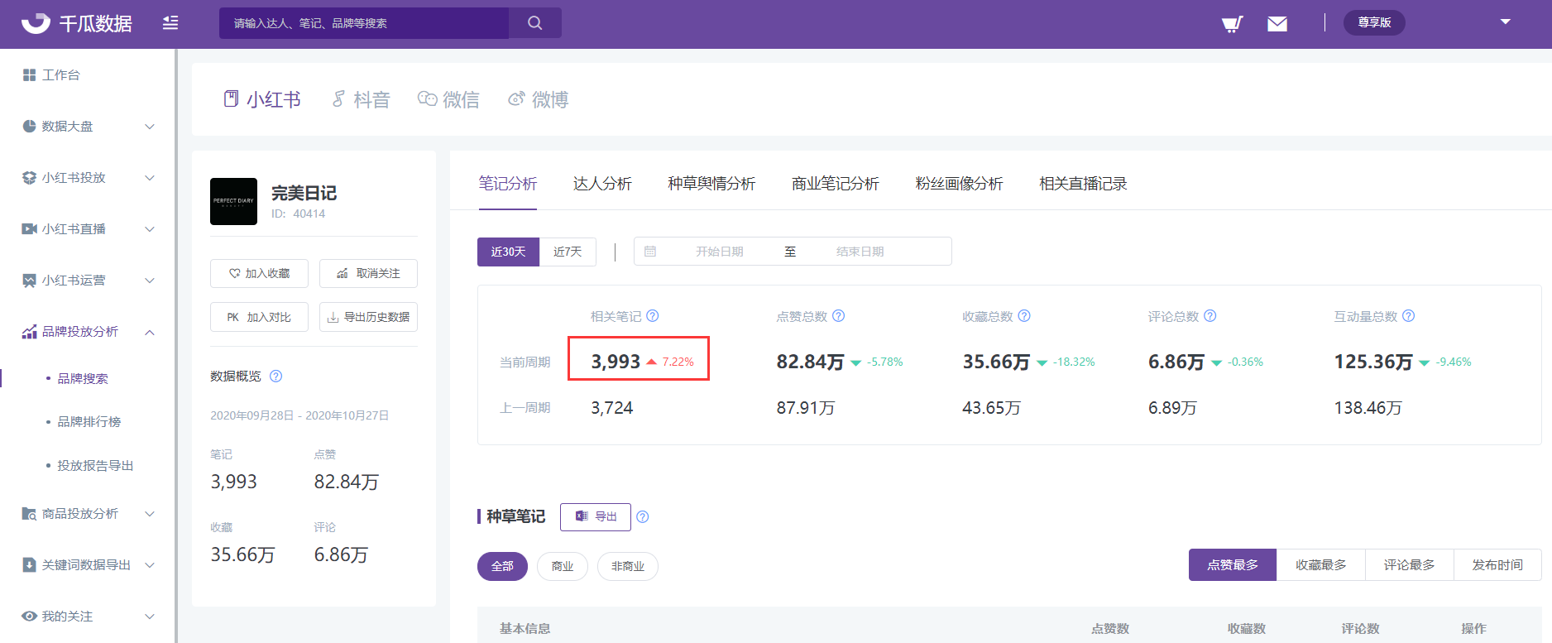Click the 取消关注 button
This screenshot has height=643, width=1552.
[x=368, y=273]
